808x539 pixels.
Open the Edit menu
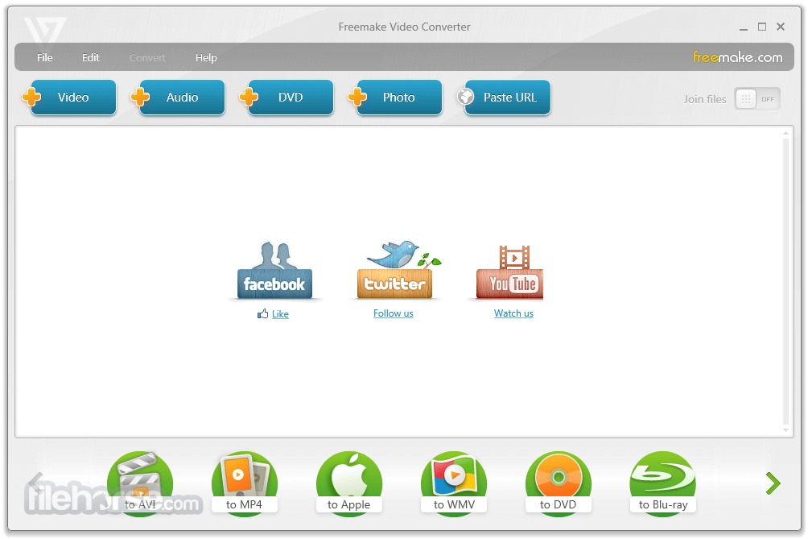tap(91, 58)
